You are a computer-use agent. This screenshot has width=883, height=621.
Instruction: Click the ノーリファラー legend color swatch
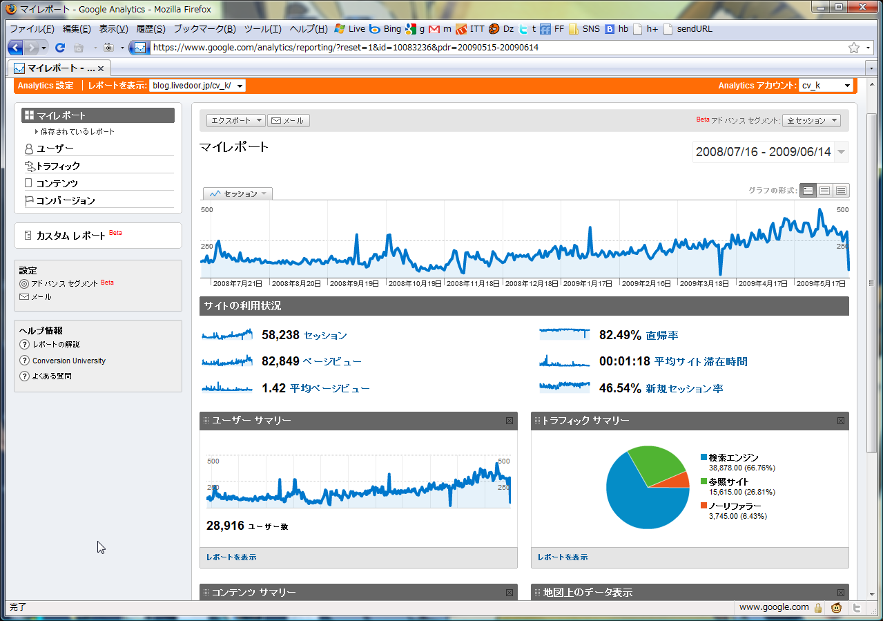pyautogui.click(x=704, y=506)
